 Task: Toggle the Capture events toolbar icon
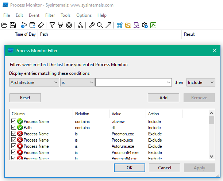pyautogui.click(x=24, y=25)
